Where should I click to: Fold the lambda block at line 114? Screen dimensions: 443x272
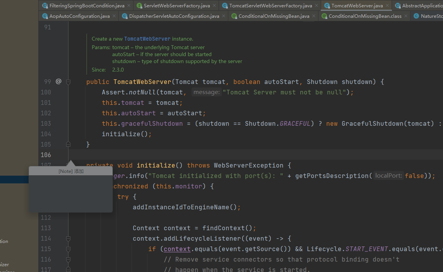click(68, 239)
